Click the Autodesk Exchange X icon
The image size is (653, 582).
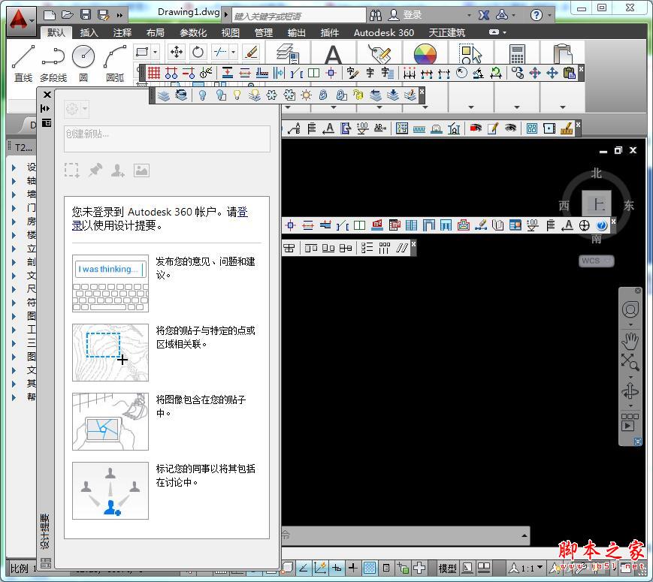click(x=483, y=16)
